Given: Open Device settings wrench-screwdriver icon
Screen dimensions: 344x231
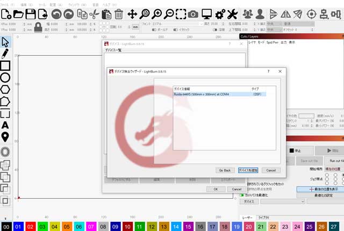Looking at the screenshot, I should pos(232,15).
